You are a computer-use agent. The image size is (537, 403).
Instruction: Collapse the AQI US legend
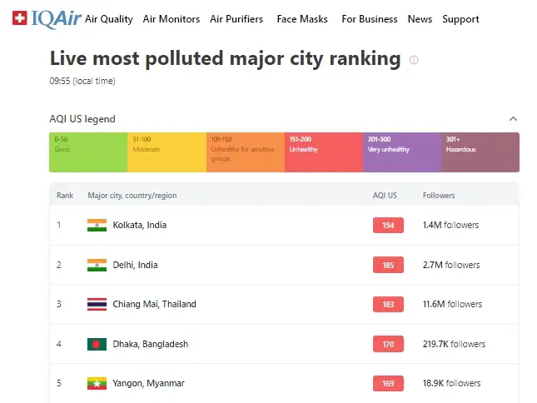(x=513, y=119)
